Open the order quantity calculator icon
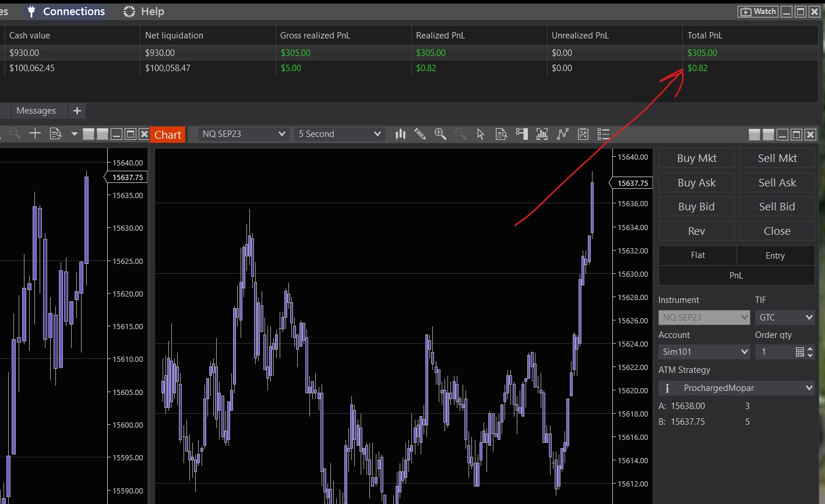Viewport: 825px width, 504px height. pyautogui.click(x=800, y=352)
